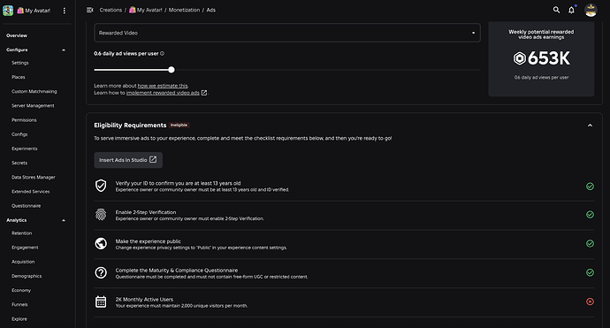Click green check for Make experience public
The image size is (610, 328).
[x=590, y=243]
